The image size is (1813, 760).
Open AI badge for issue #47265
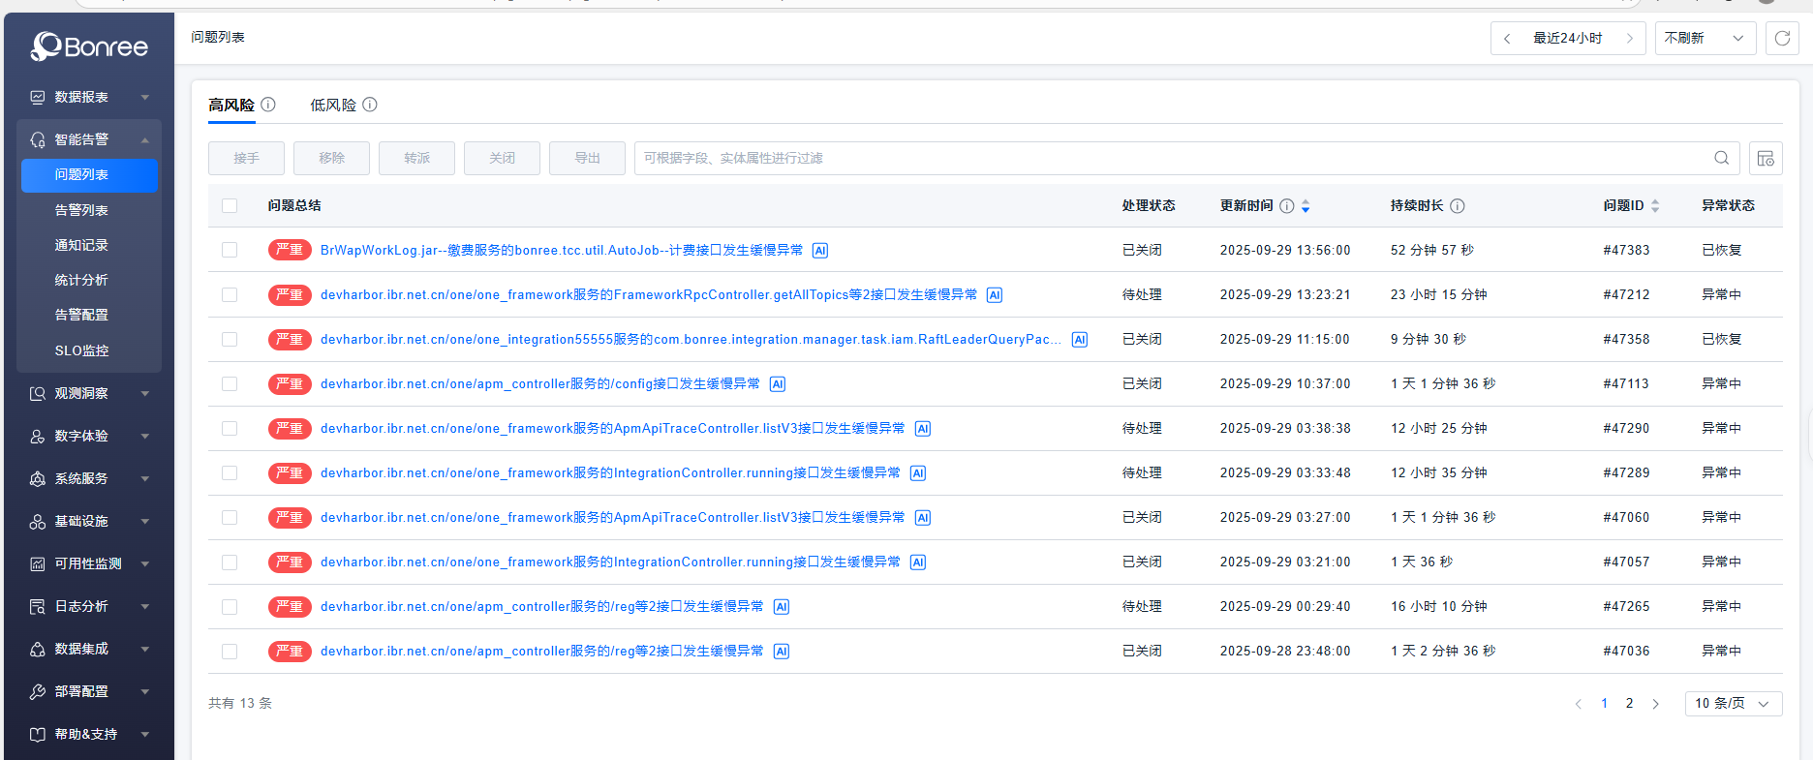(782, 607)
